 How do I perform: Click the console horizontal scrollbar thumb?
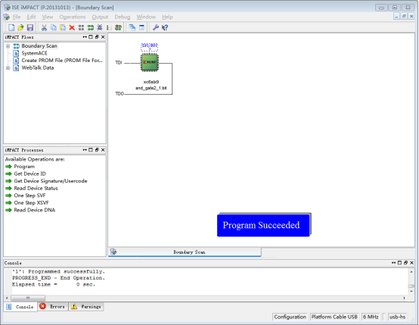tap(28, 298)
